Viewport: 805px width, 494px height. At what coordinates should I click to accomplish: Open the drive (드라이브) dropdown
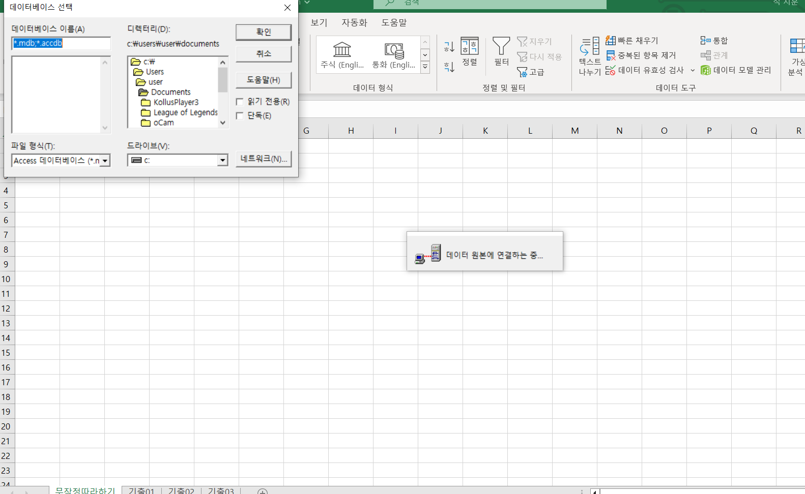[222, 161]
